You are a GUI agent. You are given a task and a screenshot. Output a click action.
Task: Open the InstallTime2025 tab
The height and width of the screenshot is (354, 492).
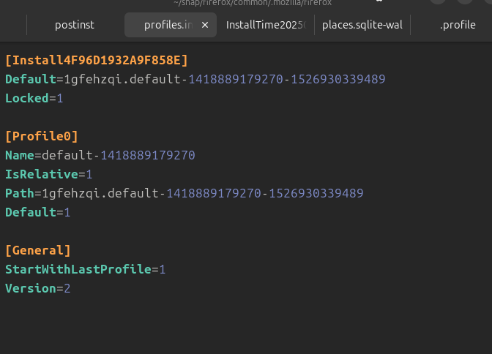tap(266, 25)
